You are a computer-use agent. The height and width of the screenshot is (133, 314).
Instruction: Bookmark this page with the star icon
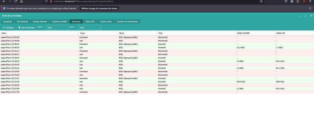click(x=261, y=1)
